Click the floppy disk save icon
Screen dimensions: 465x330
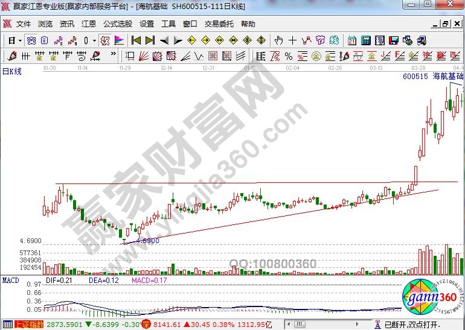click(x=393, y=41)
